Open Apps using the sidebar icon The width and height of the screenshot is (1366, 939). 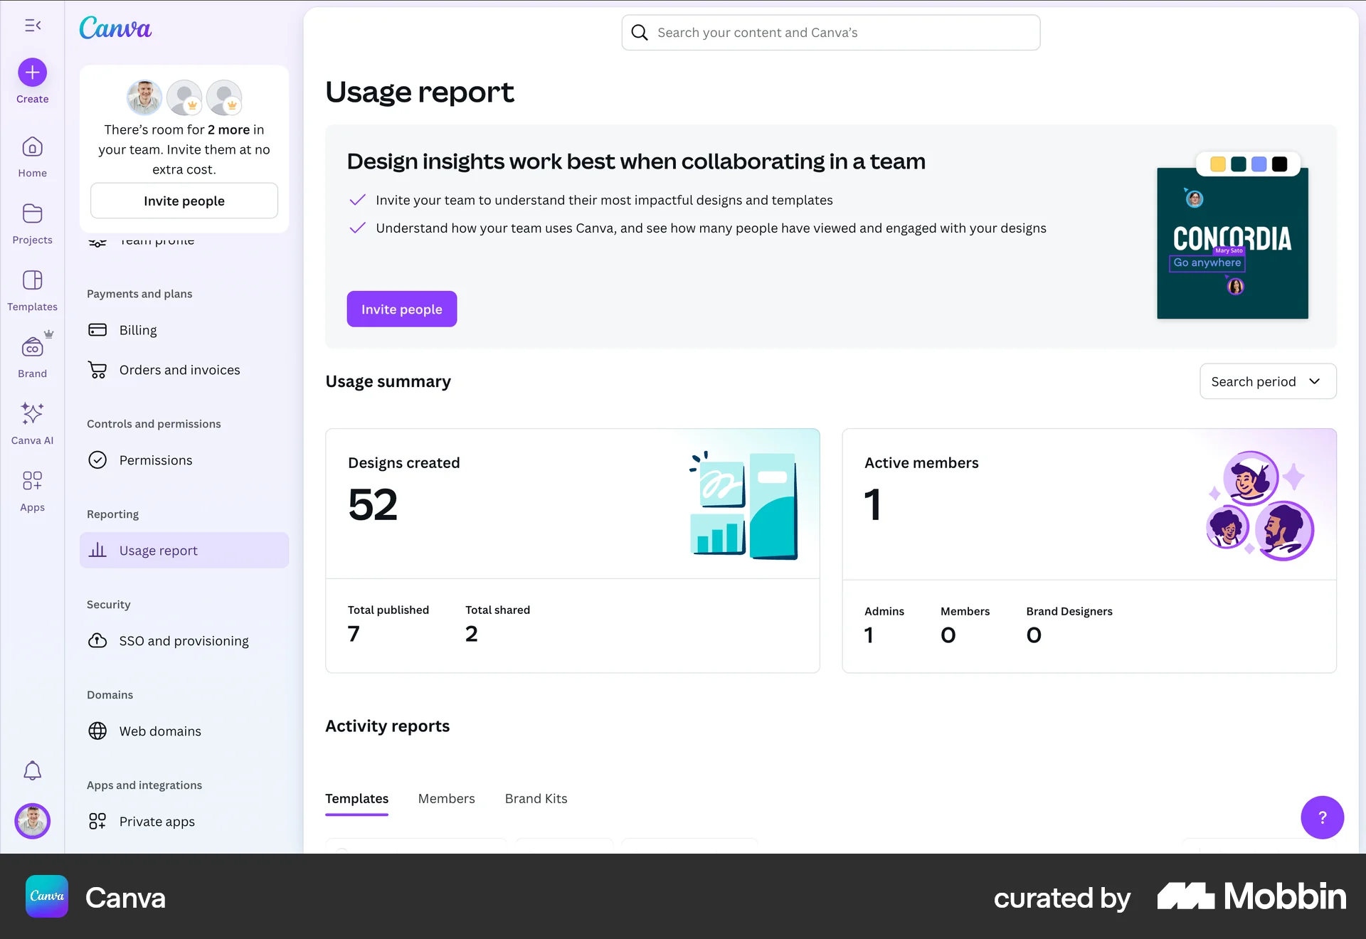[32, 481]
